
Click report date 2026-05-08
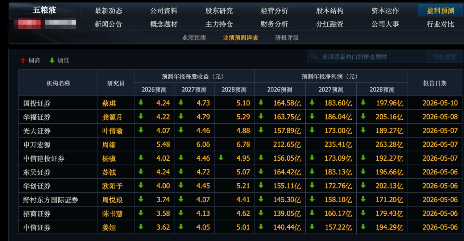440,117
